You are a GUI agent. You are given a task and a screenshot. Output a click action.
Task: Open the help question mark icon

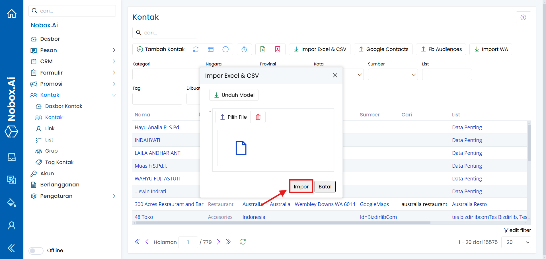[523, 17]
